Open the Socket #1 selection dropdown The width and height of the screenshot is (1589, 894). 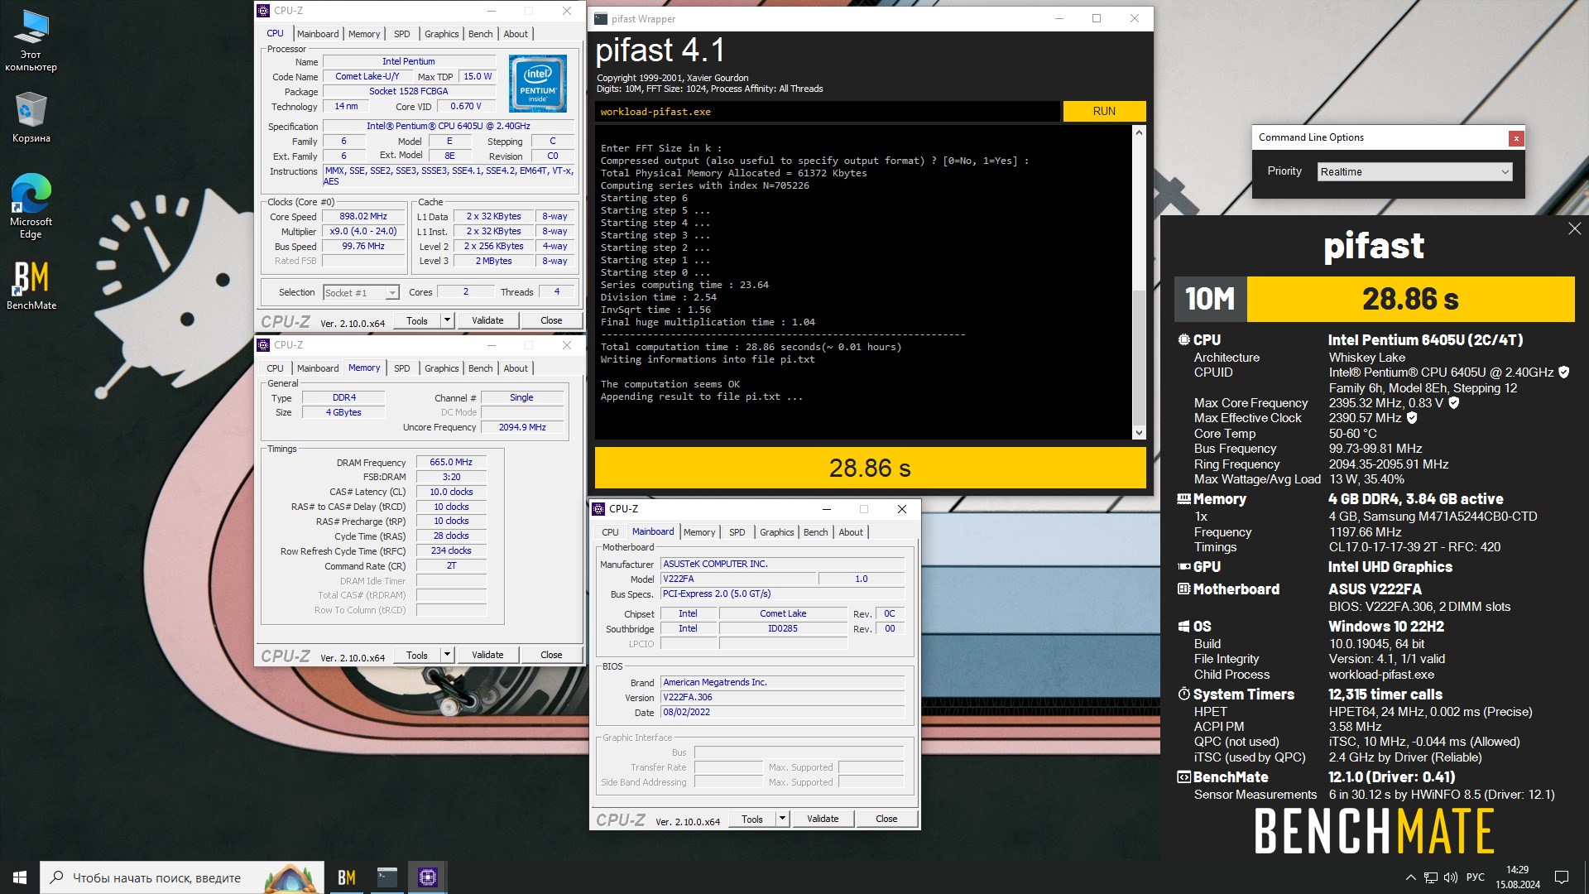pos(361,292)
